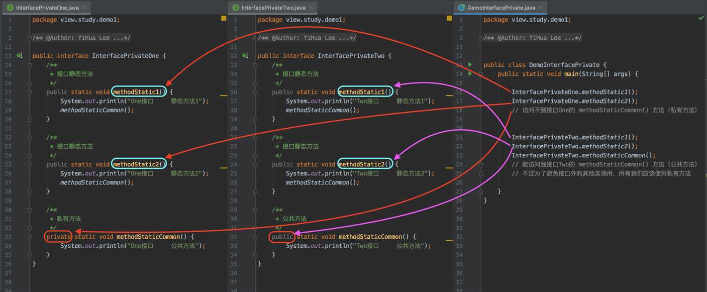707x292 pixels.
Task: Click the comment starting '// 能访问到接口Two的'
Action: coord(604,164)
